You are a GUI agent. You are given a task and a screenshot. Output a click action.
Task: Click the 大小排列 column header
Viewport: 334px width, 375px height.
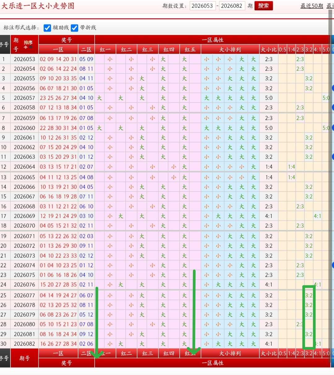(230, 50)
